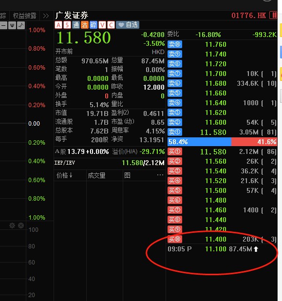
Task: Select the 买② bid level badge
Action: (x=175, y=161)
